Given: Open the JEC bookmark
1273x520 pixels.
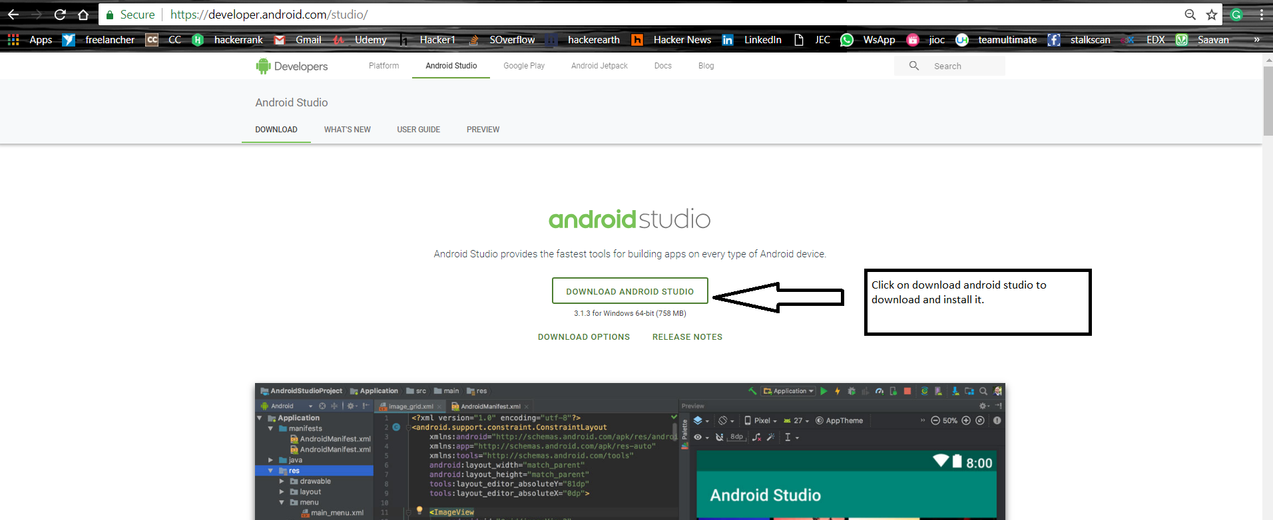Looking at the screenshot, I should [x=812, y=40].
